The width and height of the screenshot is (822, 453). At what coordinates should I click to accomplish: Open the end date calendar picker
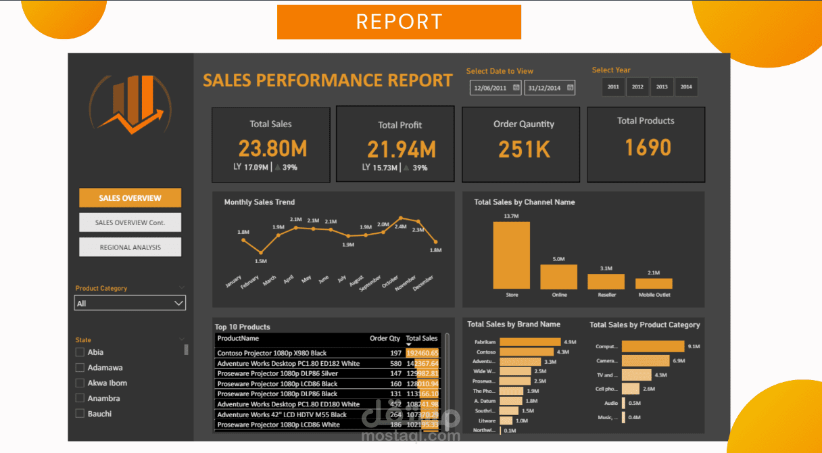coord(569,87)
